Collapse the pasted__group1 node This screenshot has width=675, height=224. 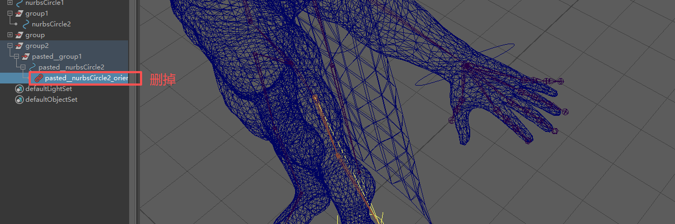[16, 57]
